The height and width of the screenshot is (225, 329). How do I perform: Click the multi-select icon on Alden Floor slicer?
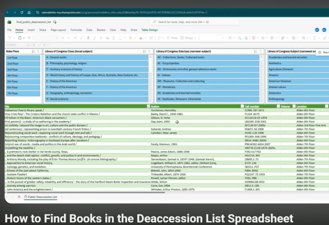pyautogui.click(x=34, y=51)
